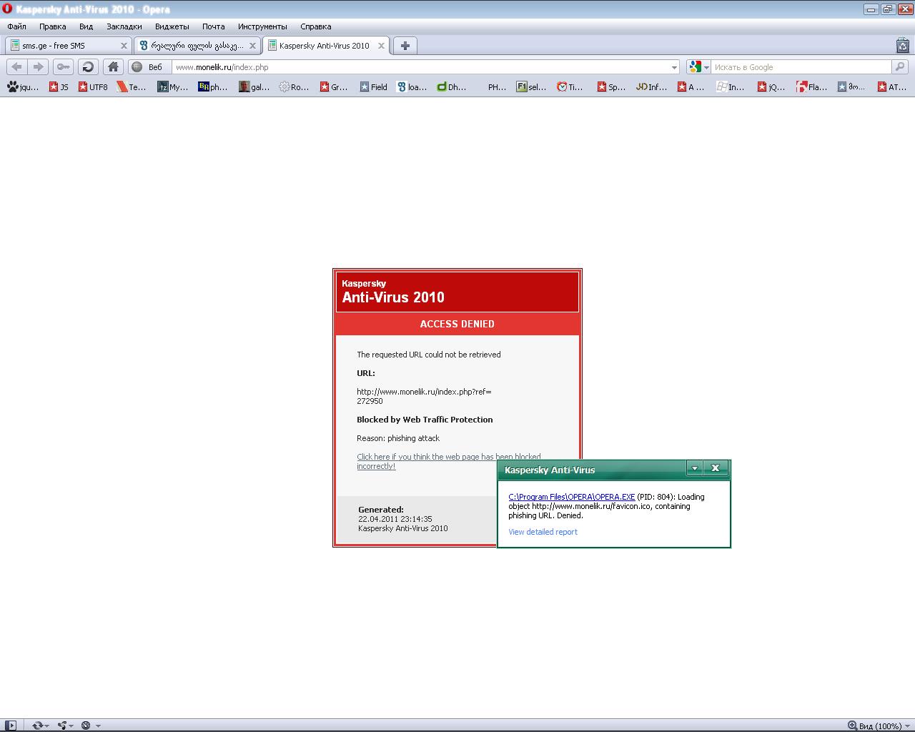Open the sel... bookmark
This screenshot has height=732, width=915.
tap(532, 86)
